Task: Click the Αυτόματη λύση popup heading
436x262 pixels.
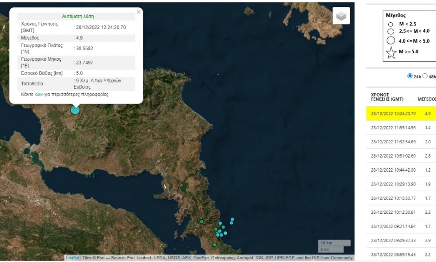Action: point(78,16)
